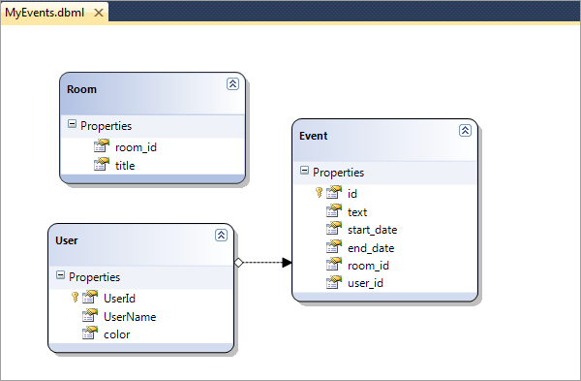Collapse the Room entity box

(232, 83)
